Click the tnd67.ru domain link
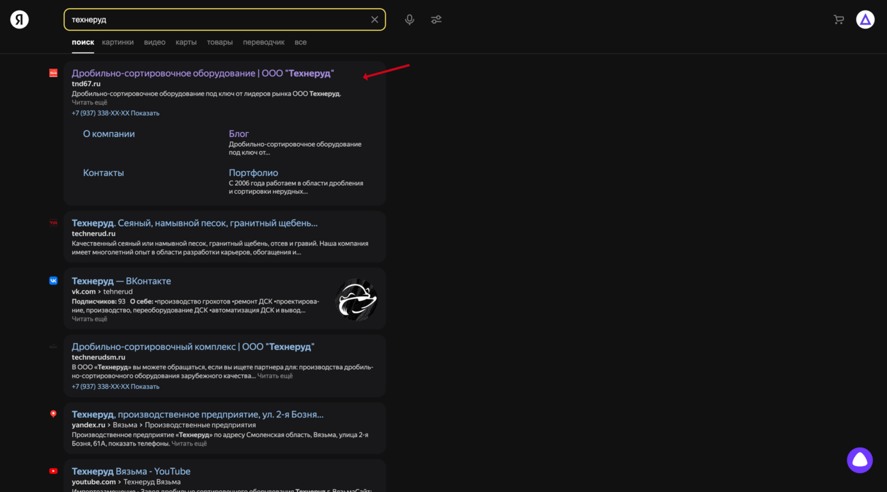The height and width of the screenshot is (492, 887). [x=86, y=84]
